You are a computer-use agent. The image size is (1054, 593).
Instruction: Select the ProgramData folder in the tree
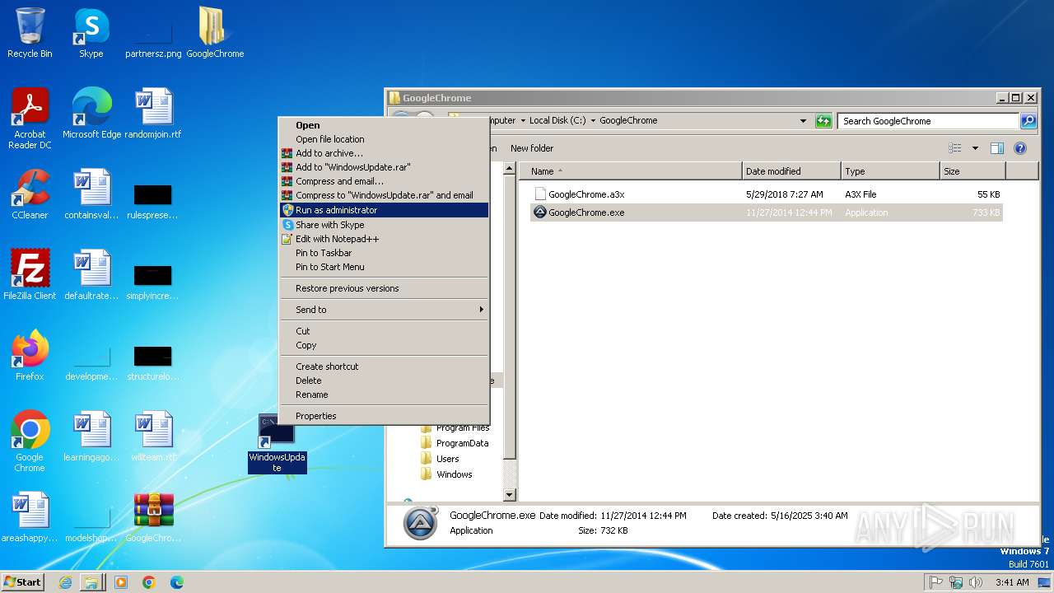coord(462,443)
